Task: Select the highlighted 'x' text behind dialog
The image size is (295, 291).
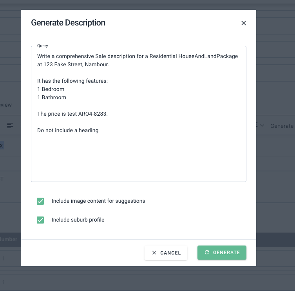Action: [2, 145]
